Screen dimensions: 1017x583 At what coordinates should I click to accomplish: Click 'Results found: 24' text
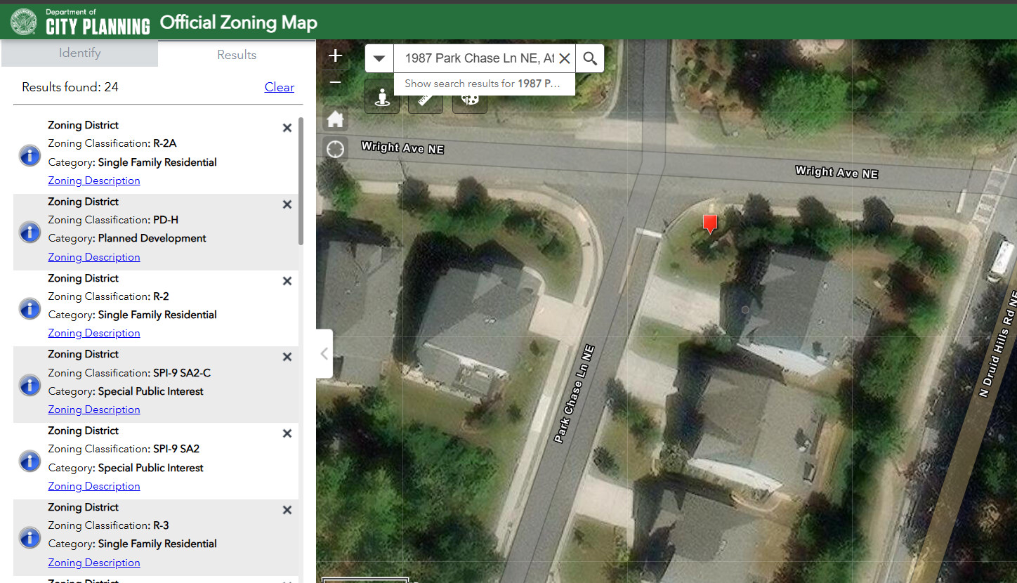[x=70, y=87]
